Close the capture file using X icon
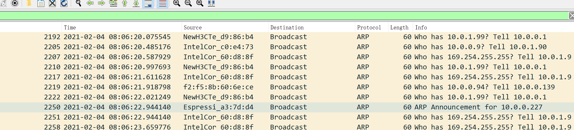The image size is (574, 130). [52, 3]
